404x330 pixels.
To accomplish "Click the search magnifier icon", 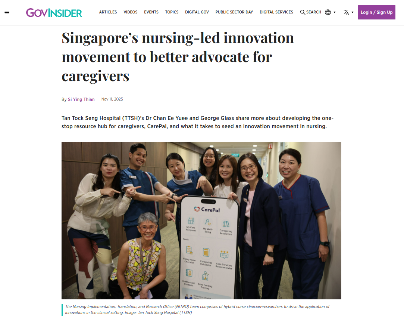I will (x=303, y=12).
